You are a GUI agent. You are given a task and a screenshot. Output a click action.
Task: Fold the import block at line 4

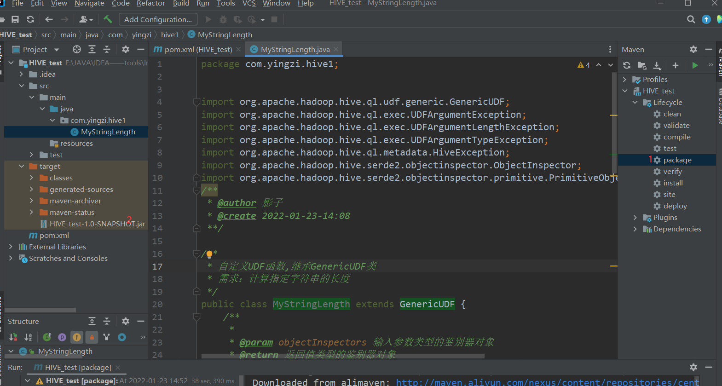click(x=196, y=102)
